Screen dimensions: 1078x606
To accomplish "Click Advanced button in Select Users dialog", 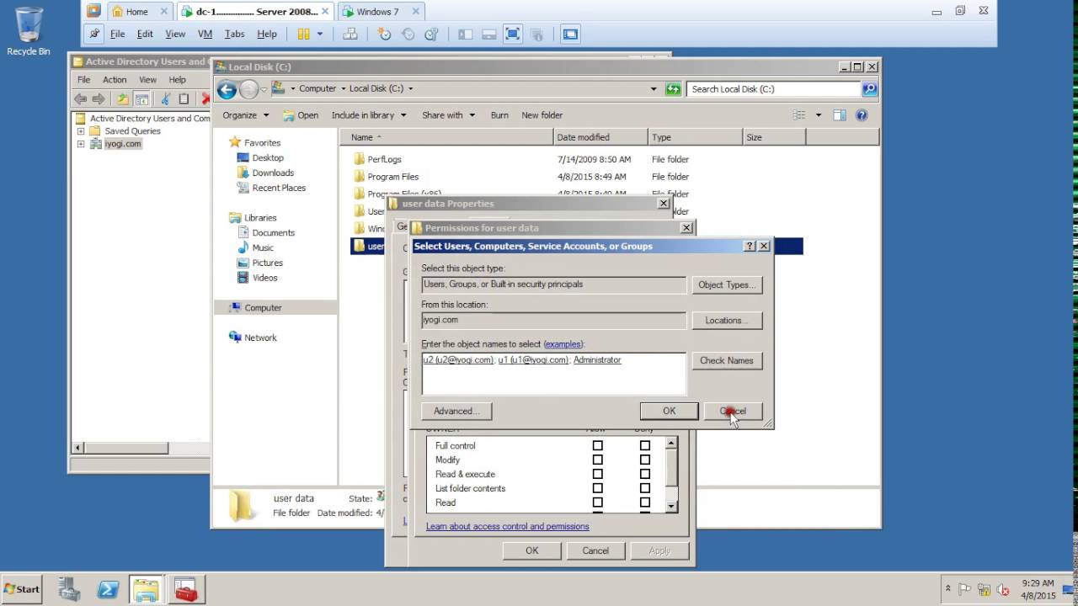I will click(x=456, y=411).
